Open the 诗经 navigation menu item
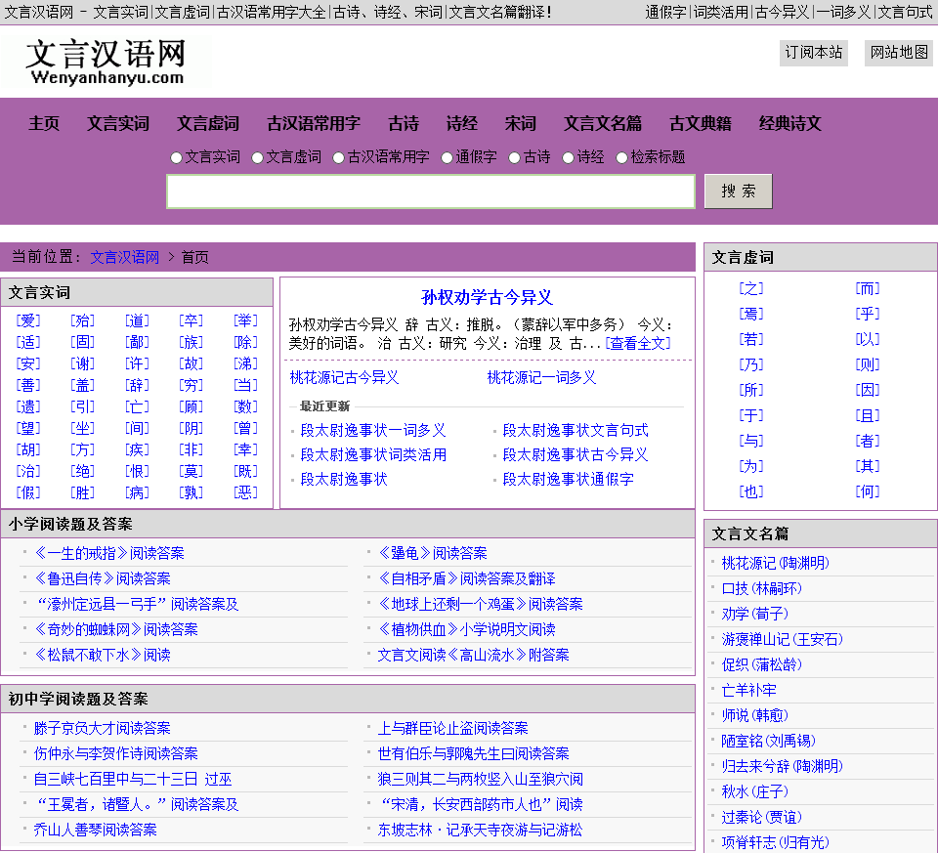938x853 pixels. (x=462, y=124)
